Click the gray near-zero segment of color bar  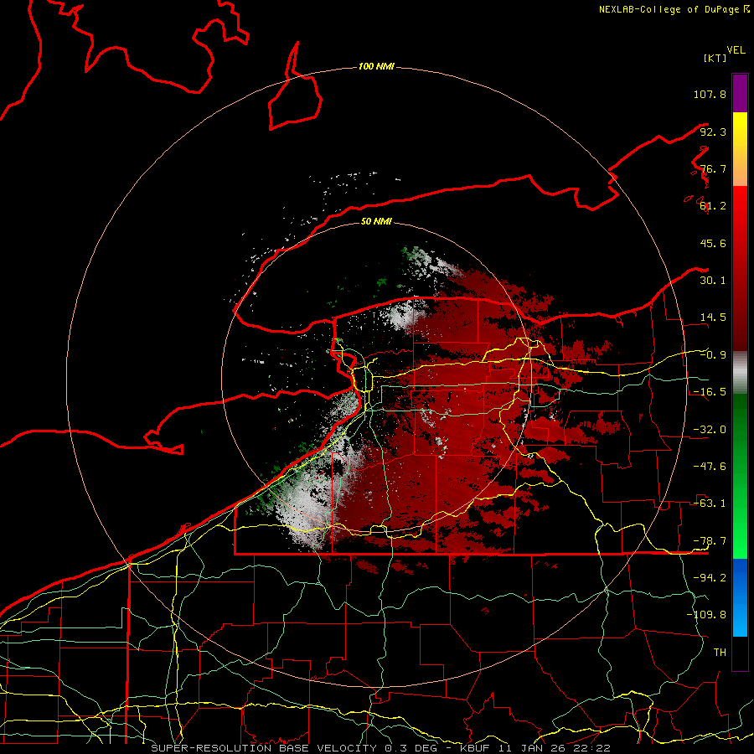(740, 373)
